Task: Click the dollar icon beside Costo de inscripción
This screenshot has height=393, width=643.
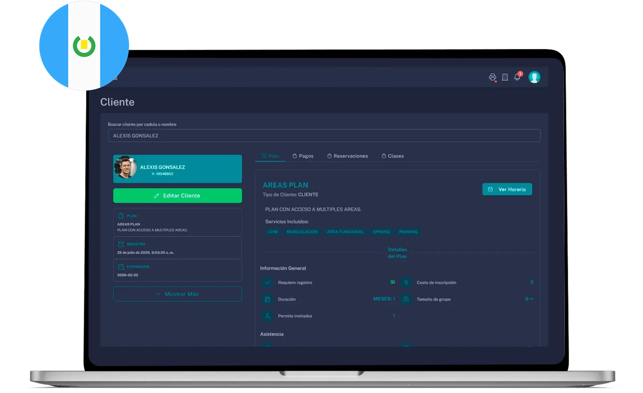Action: 406,282
